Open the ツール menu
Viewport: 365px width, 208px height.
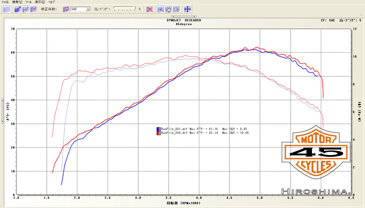tap(28, 2)
